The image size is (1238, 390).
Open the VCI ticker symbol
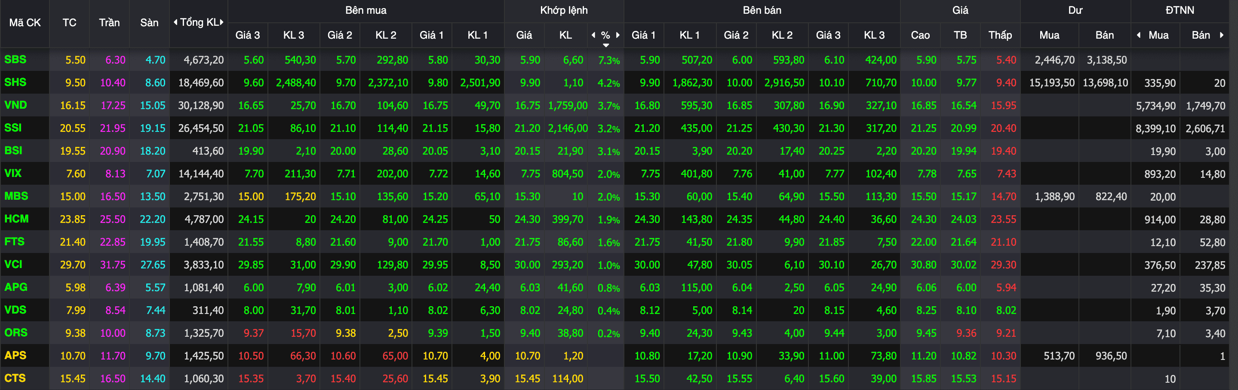tap(13, 264)
